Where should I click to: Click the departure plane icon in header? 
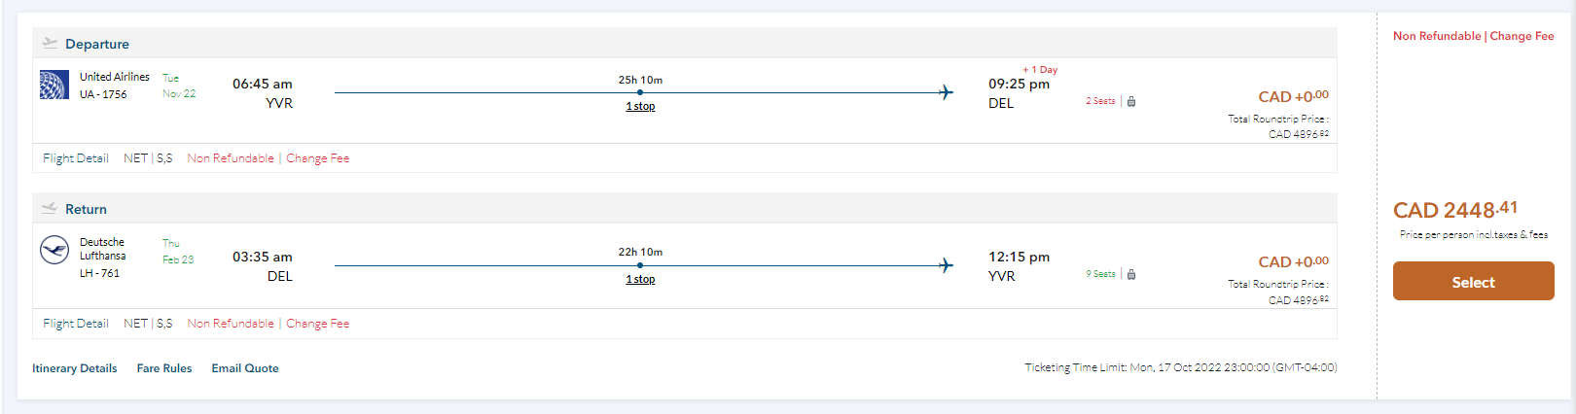[x=50, y=43]
